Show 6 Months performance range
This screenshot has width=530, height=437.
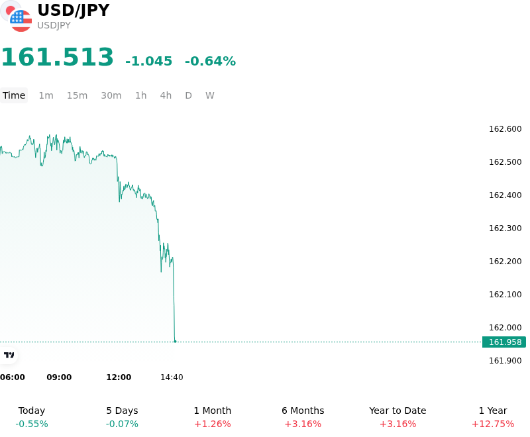[303, 417]
